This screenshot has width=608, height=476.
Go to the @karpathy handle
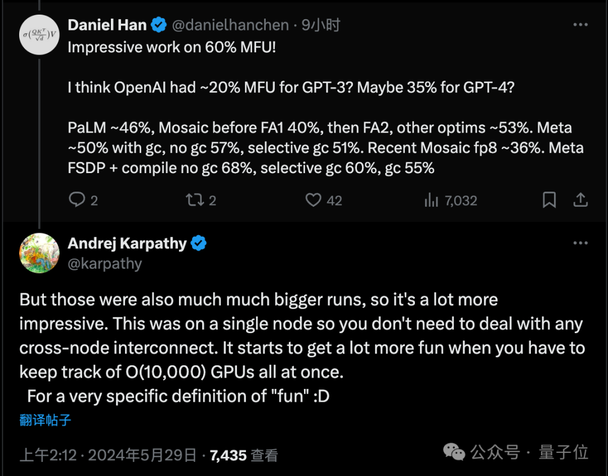coord(105,264)
